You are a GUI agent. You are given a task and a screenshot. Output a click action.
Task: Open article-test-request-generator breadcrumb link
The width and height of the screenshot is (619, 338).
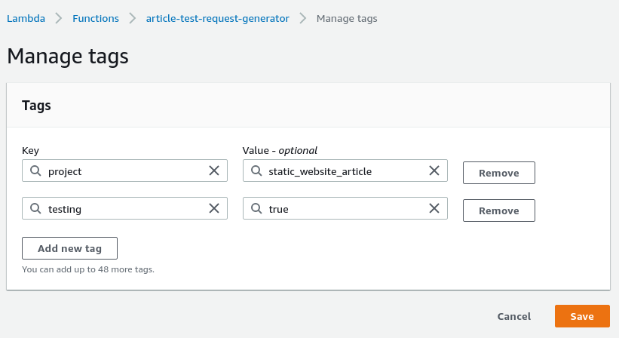point(218,19)
